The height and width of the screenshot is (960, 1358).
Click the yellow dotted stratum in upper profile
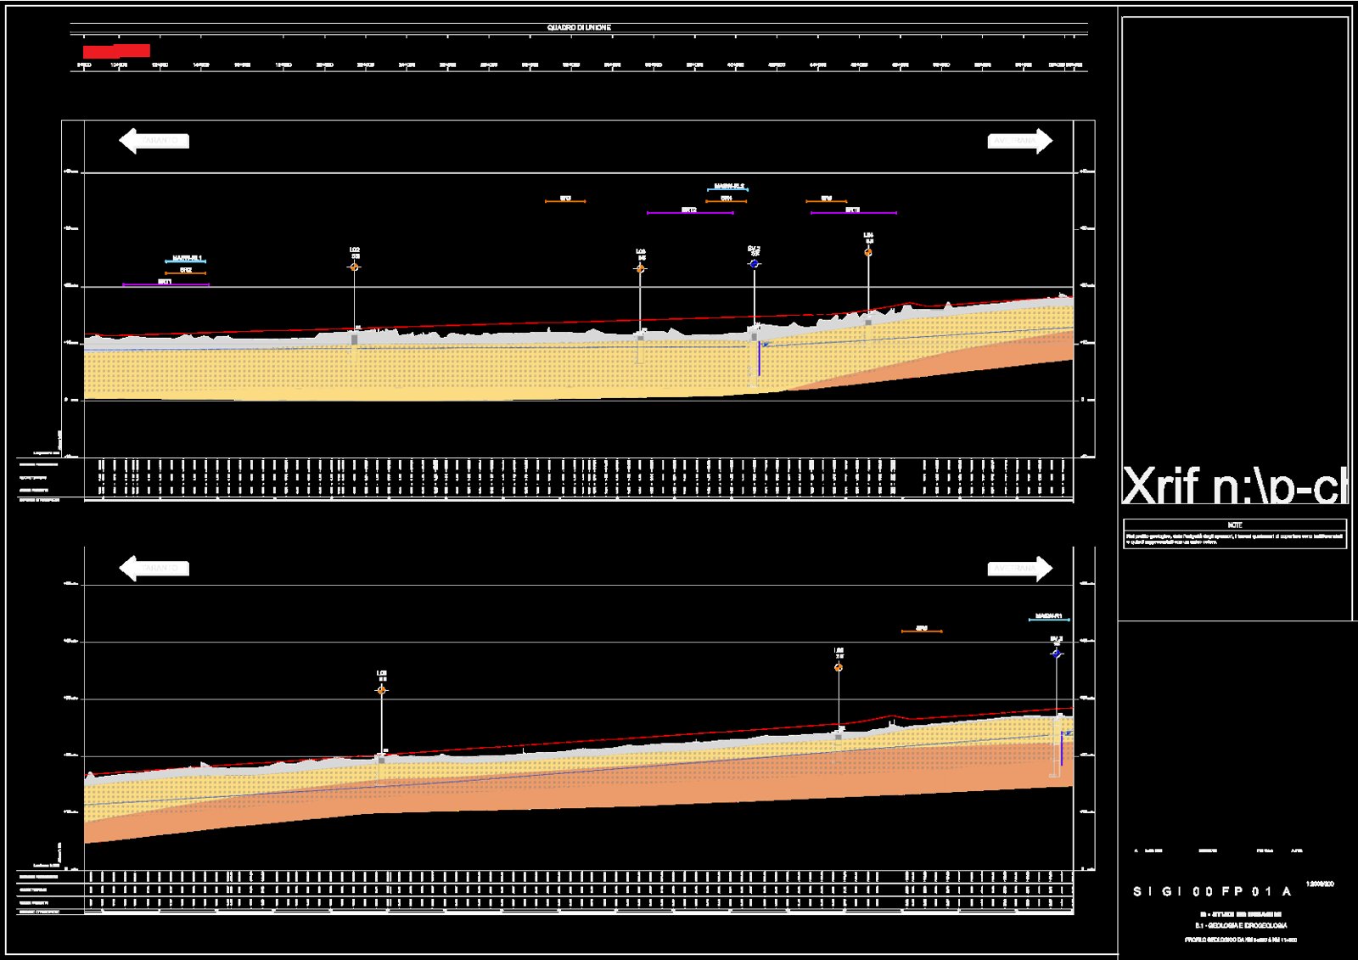coord(424,369)
